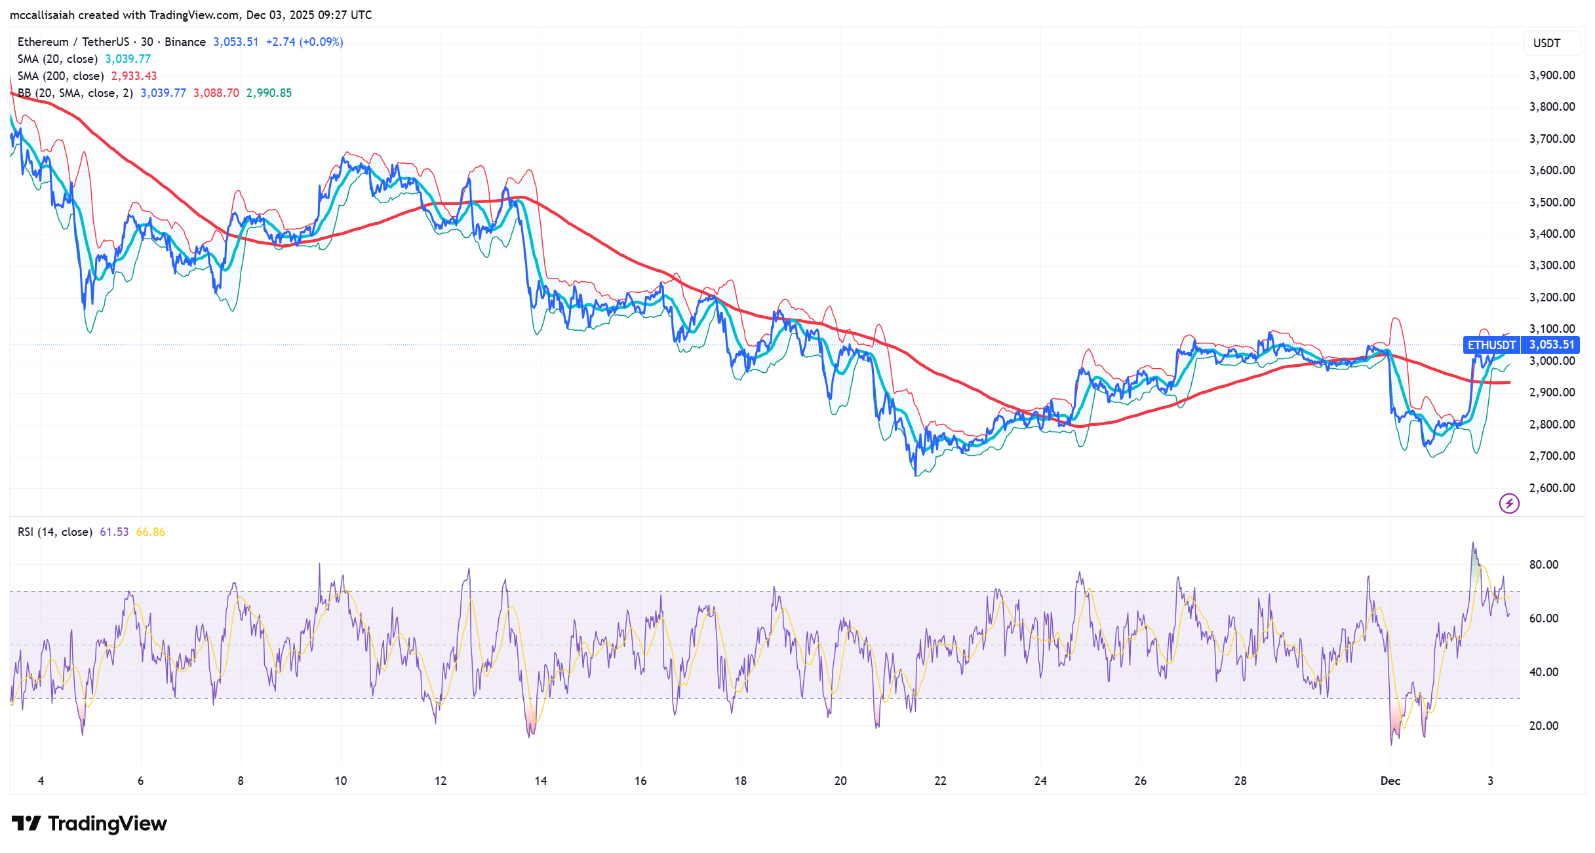
Task: Click the TradingView logo
Action: (x=91, y=823)
